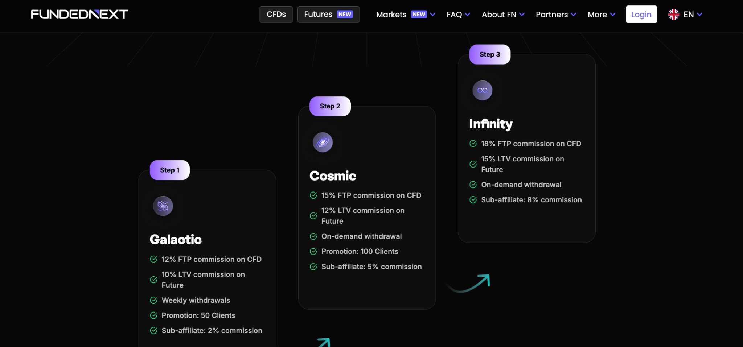Screen dimensions: 743x347
Task: Click checkmark beside 10% LTV commission on Future
Action: (x=153, y=280)
